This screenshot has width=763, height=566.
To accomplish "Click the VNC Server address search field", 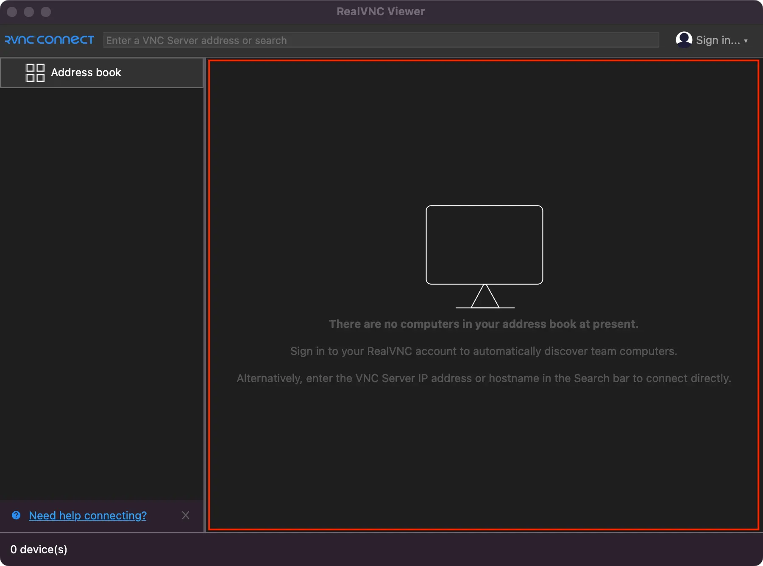I will click(x=381, y=40).
